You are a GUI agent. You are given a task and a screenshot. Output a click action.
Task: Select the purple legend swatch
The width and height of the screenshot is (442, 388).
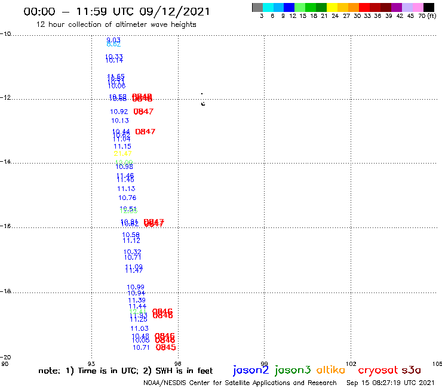point(397,7)
